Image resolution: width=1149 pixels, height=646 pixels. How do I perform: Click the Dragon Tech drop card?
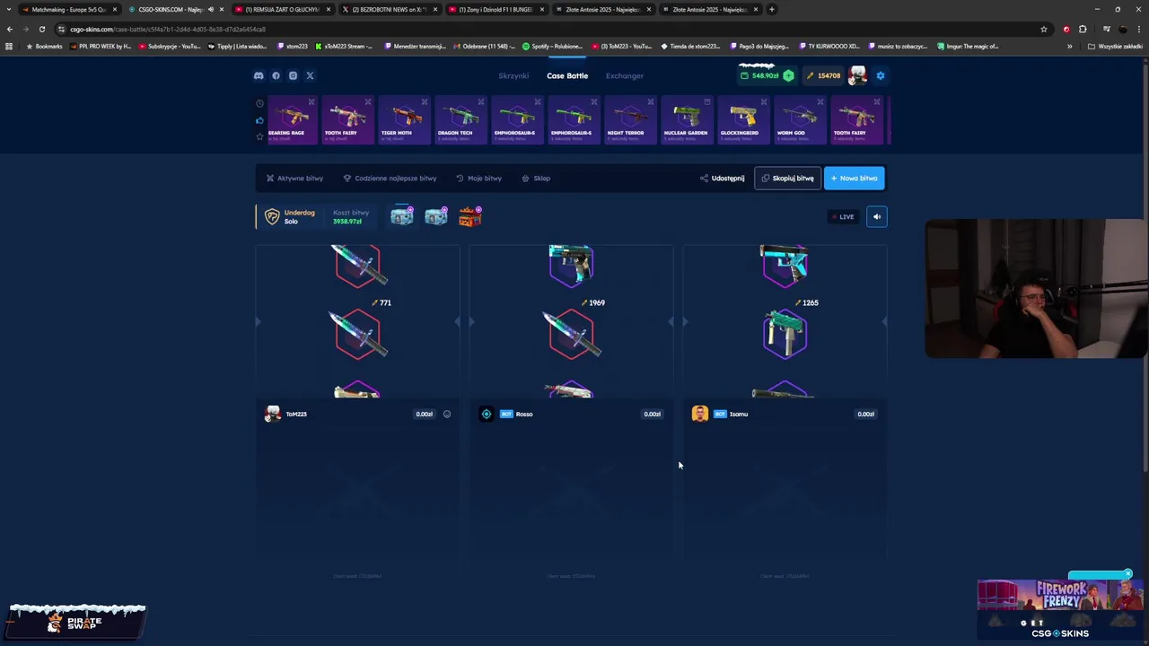pyautogui.click(x=460, y=119)
